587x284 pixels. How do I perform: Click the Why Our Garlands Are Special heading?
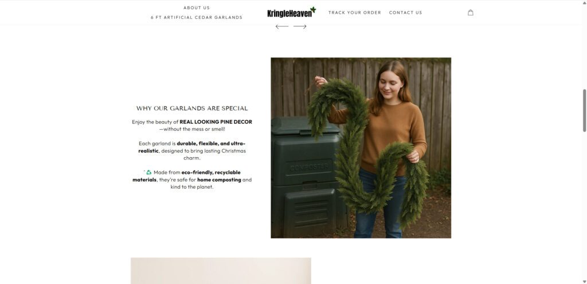(192, 108)
